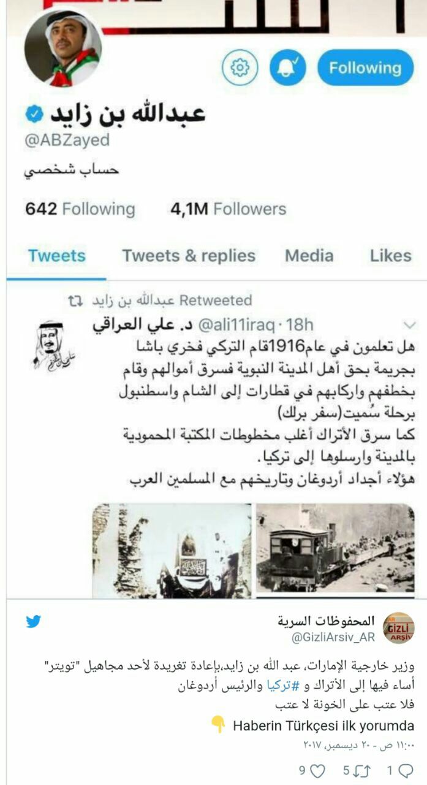The height and width of the screenshot is (785, 427).
Task: View the 4,1M Followers list
Action: coord(229,209)
